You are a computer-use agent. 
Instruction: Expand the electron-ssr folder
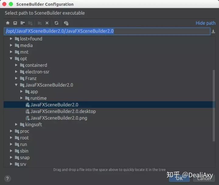click(16, 72)
